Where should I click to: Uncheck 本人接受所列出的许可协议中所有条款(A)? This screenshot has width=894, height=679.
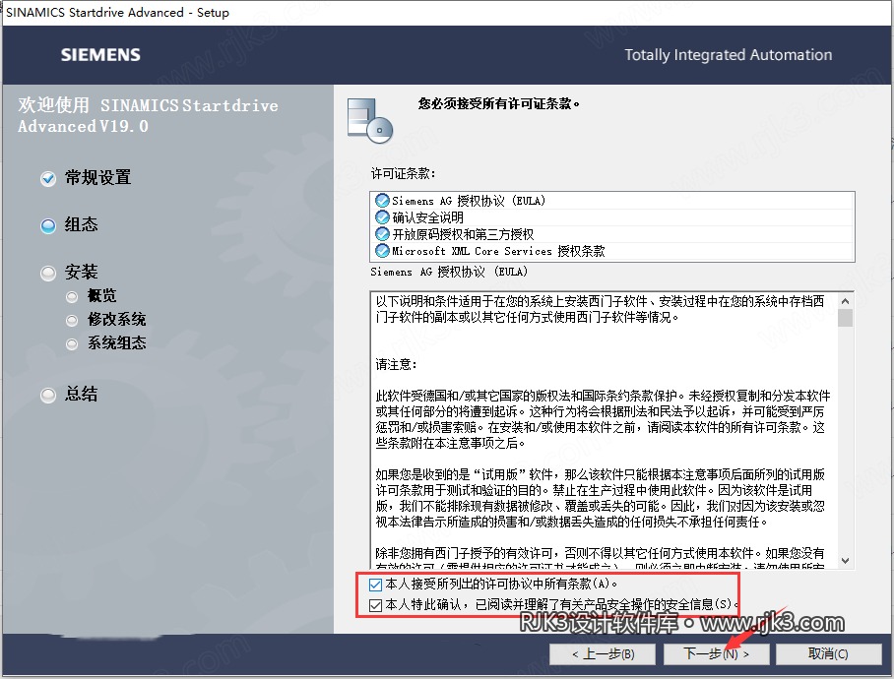(375, 585)
